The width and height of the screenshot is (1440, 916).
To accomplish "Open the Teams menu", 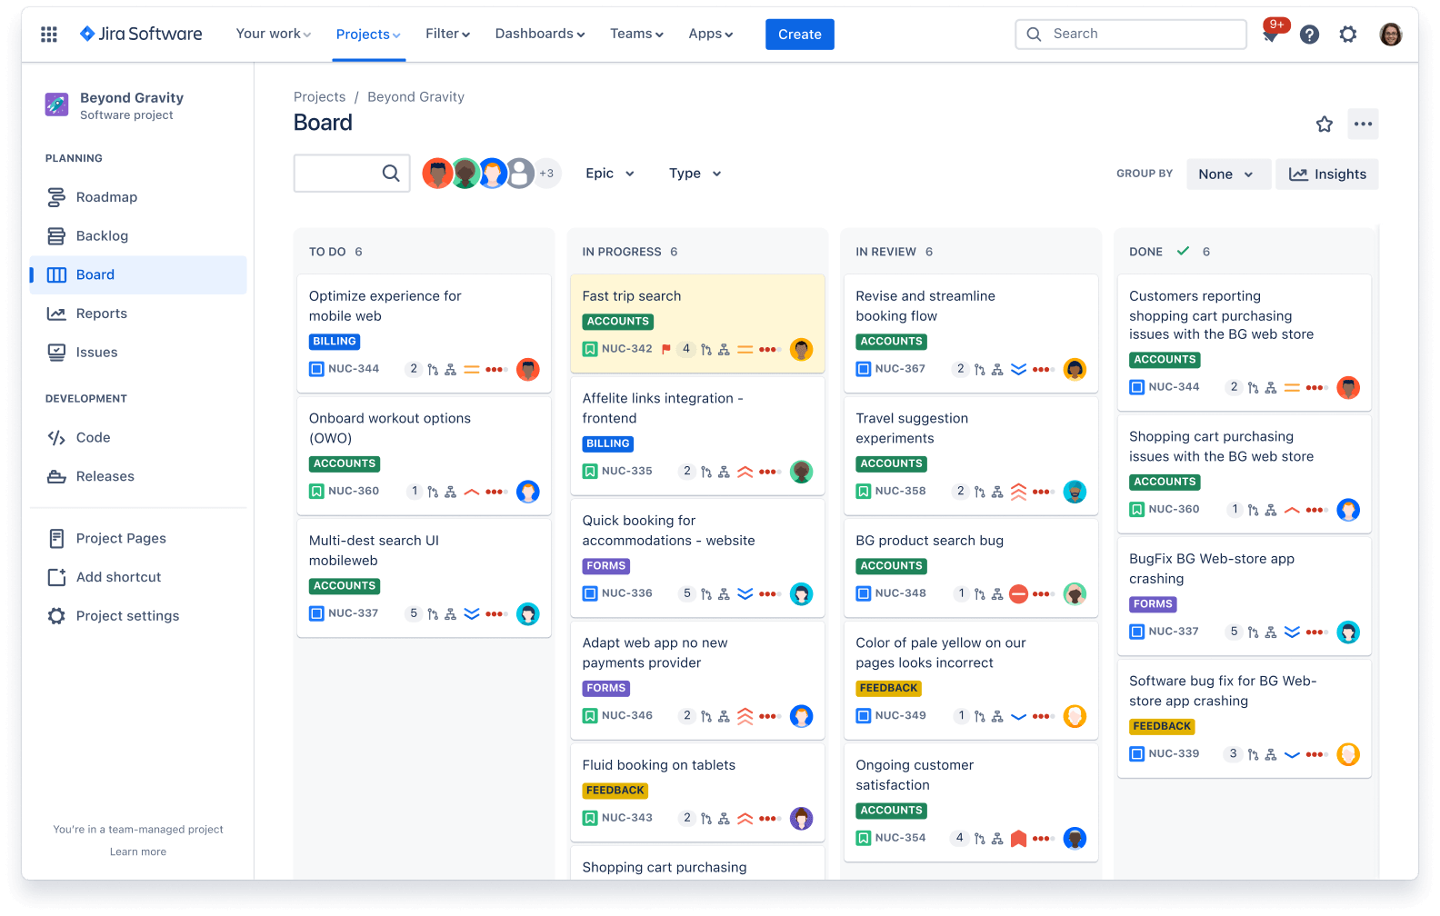I will (636, 35).
